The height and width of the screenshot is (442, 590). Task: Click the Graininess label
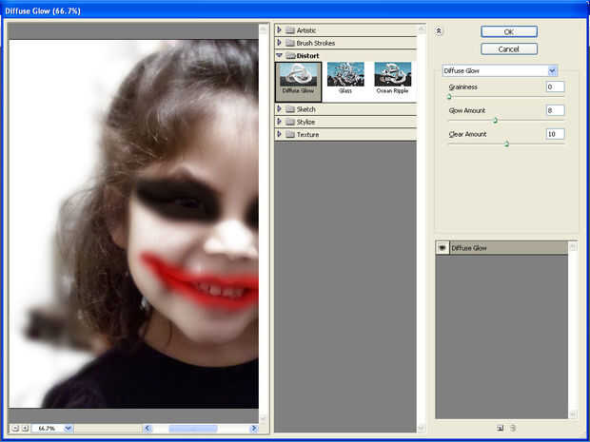[463, 87]
